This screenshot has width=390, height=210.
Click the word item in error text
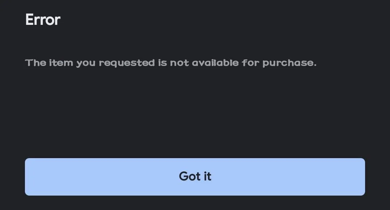pyautogui.click(x=61, y=63)
